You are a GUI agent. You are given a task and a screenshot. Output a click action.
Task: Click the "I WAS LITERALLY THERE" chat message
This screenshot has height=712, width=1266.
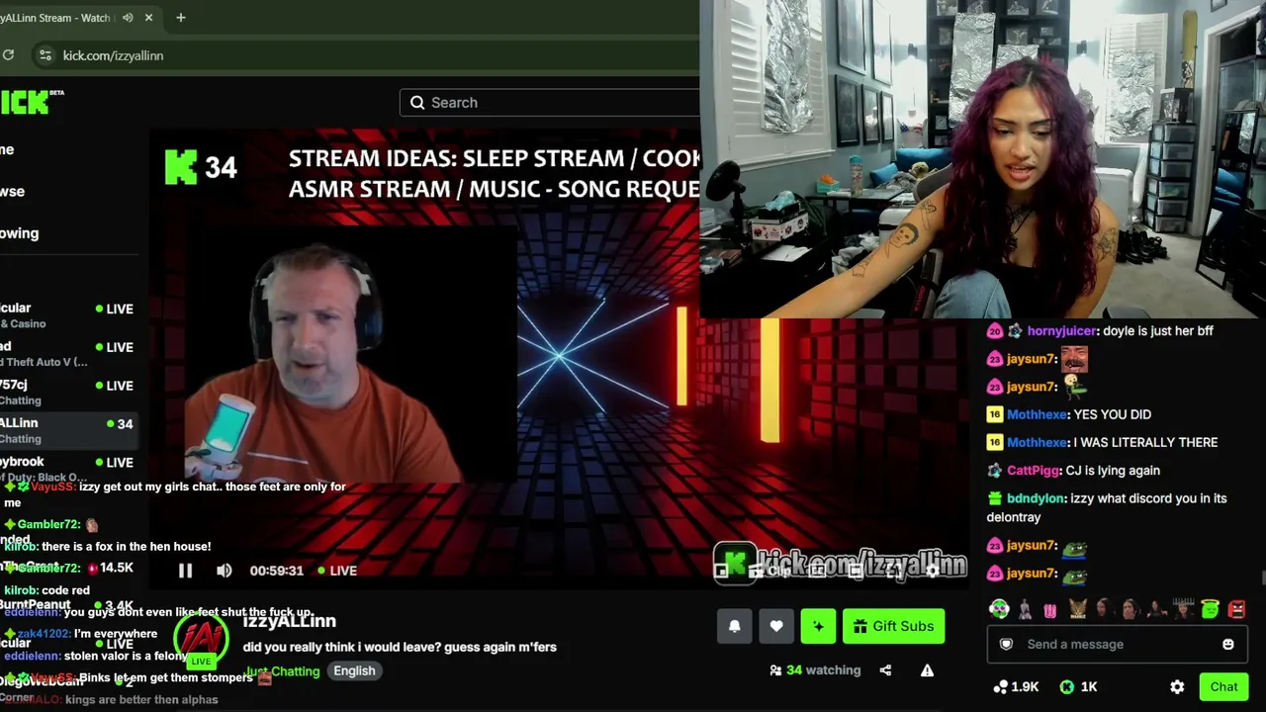click(x=1145, y=443)
